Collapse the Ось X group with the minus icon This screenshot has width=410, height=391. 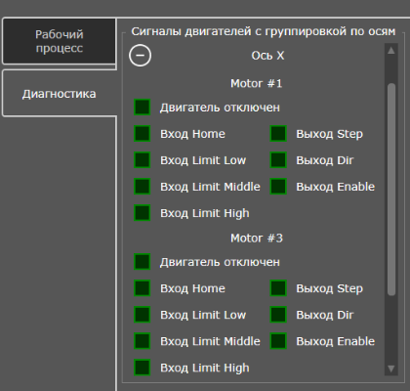[x=140, y=56]
